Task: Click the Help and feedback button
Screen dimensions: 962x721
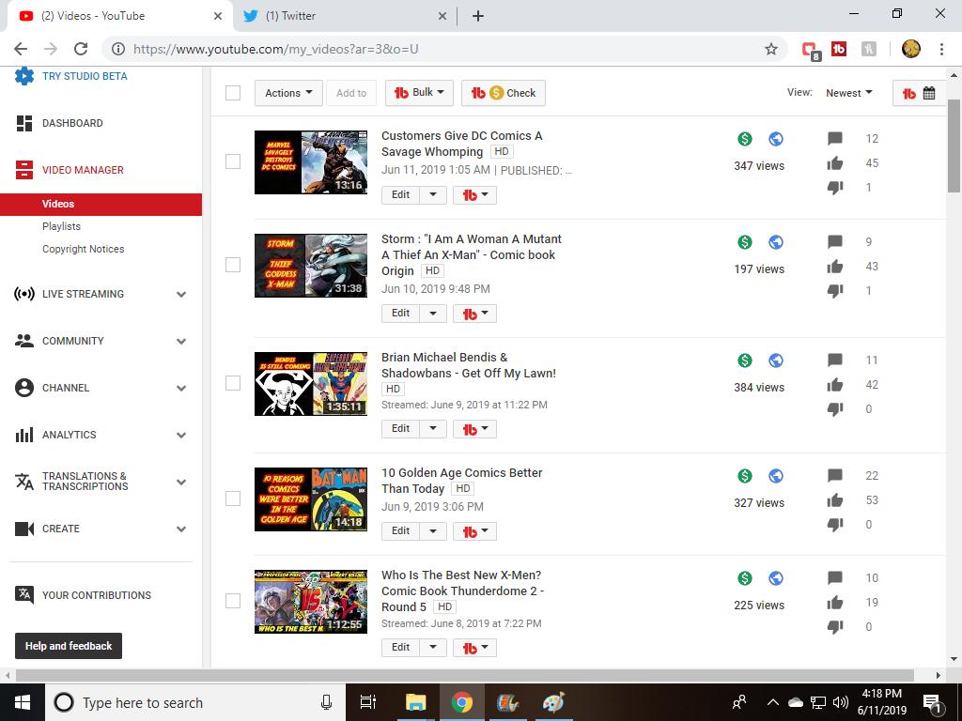Action: tap(69, 646)
